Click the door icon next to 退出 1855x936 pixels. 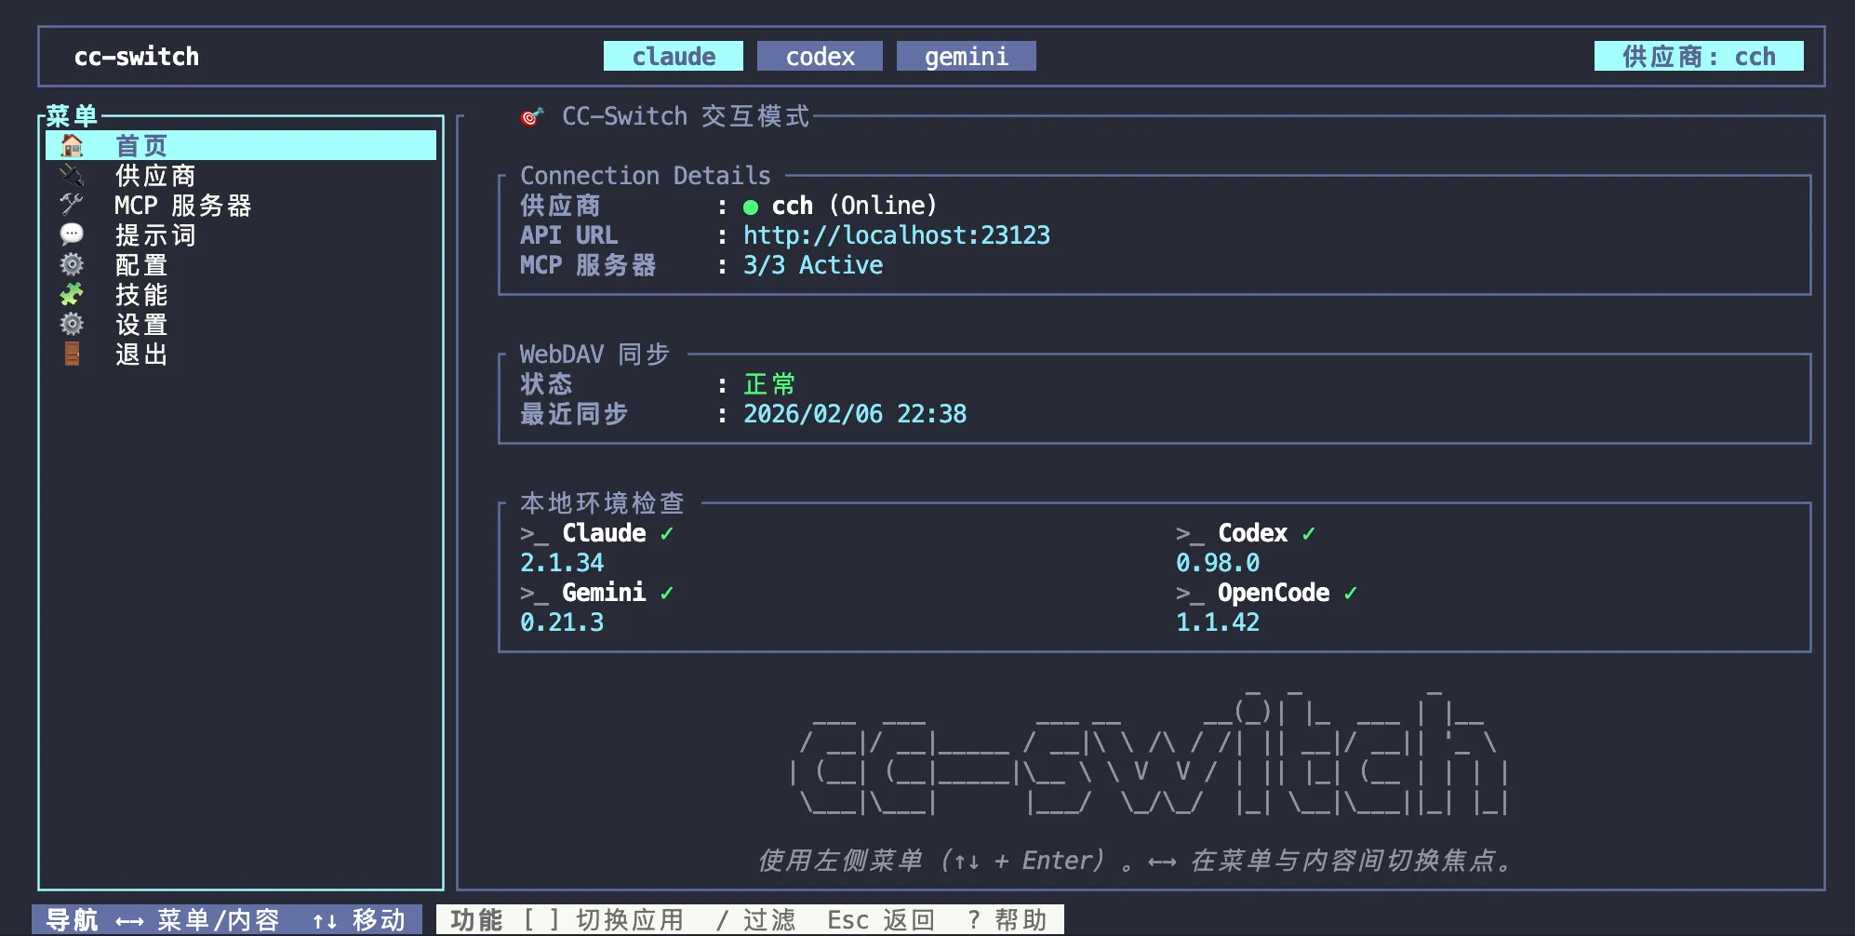72,354
